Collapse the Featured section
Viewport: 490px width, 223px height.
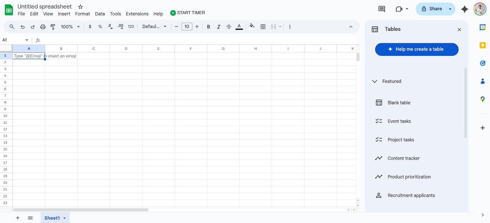click(x=375, y=81)
